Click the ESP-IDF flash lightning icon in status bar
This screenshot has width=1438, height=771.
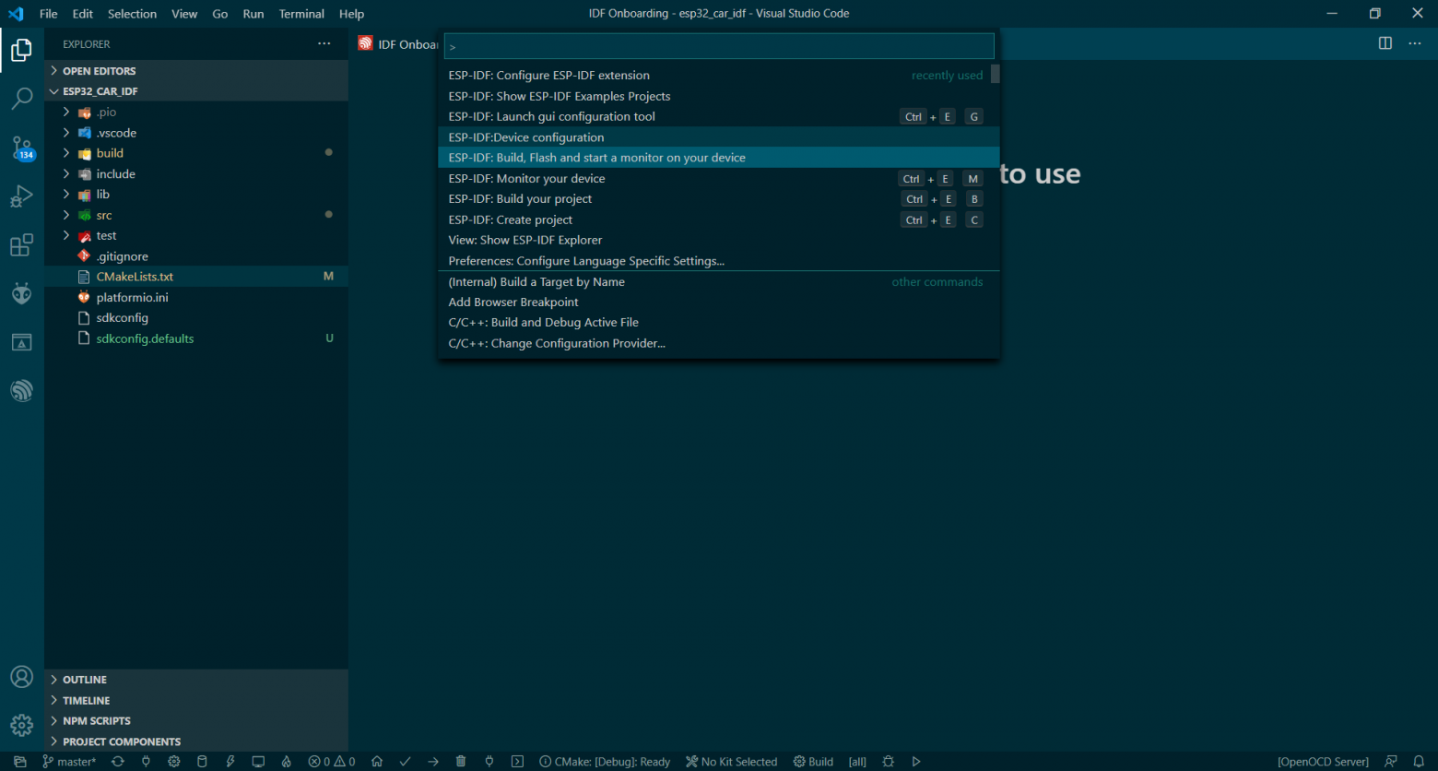coord(230,762)
